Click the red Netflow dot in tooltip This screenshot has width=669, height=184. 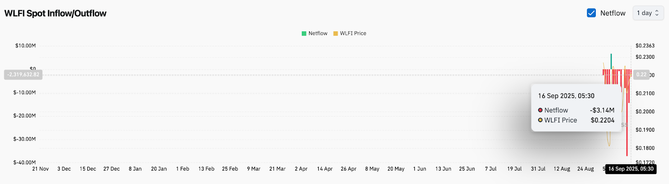tap(540, 110)
